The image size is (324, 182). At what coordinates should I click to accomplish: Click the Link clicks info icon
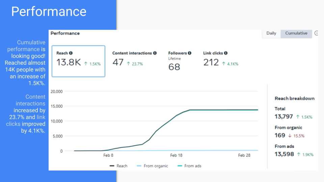click(x=226, y=53)
